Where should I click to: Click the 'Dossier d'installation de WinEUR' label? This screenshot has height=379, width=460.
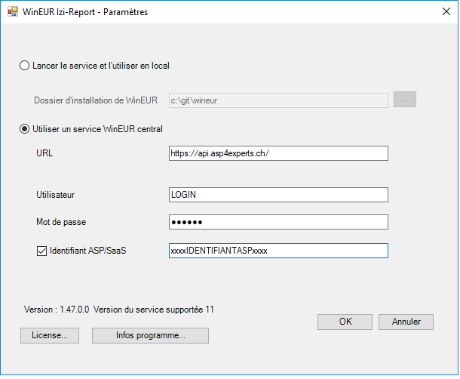[96, 100]
